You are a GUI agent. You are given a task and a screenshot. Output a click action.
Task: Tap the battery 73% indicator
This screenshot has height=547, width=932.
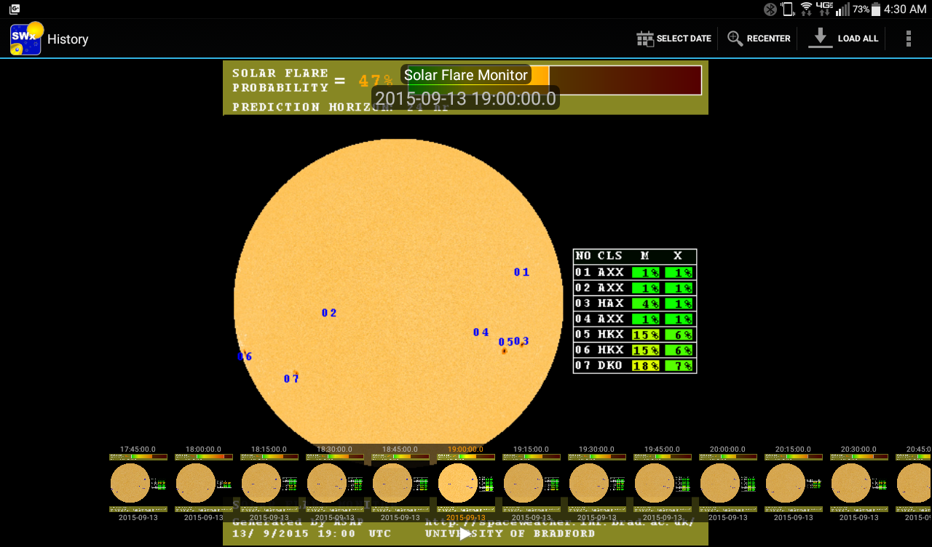866,9
